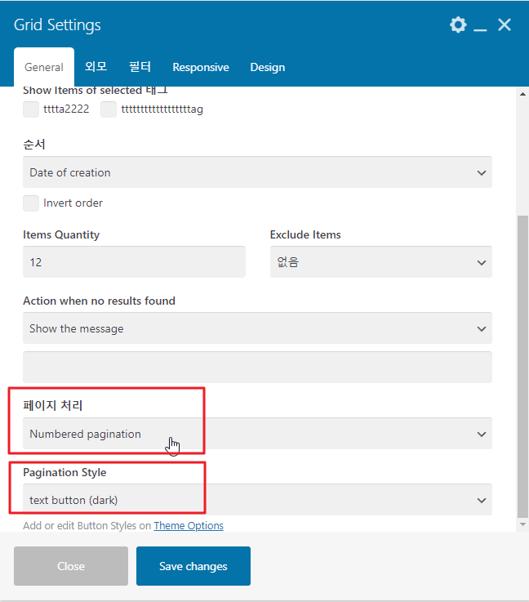Open the Action when no results found dropdown
The width and height of the screenshot is (529, 602).
point(257,328)
